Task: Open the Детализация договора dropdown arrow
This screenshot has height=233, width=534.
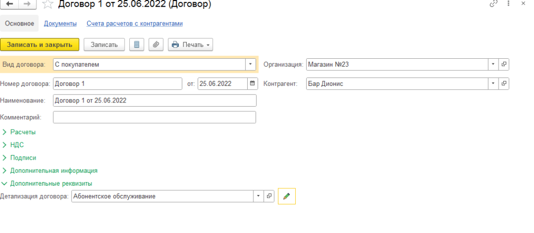Action: pyautogui.click(x=259, y=196)
